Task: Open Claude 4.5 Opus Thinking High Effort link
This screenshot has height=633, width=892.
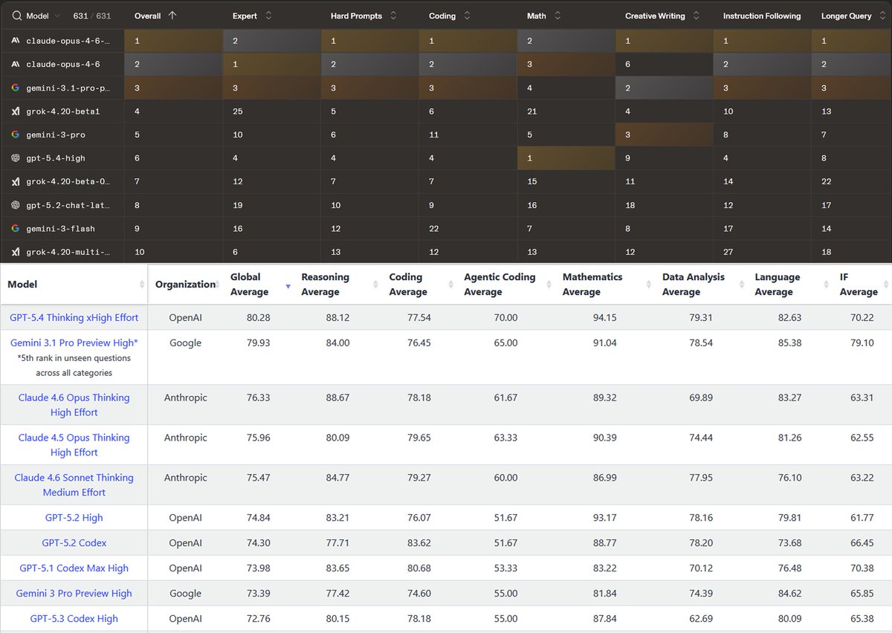Action: [74, 445]
